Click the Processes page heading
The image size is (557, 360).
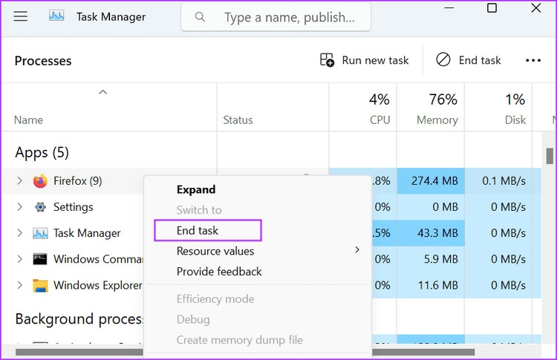click(43, 61)
